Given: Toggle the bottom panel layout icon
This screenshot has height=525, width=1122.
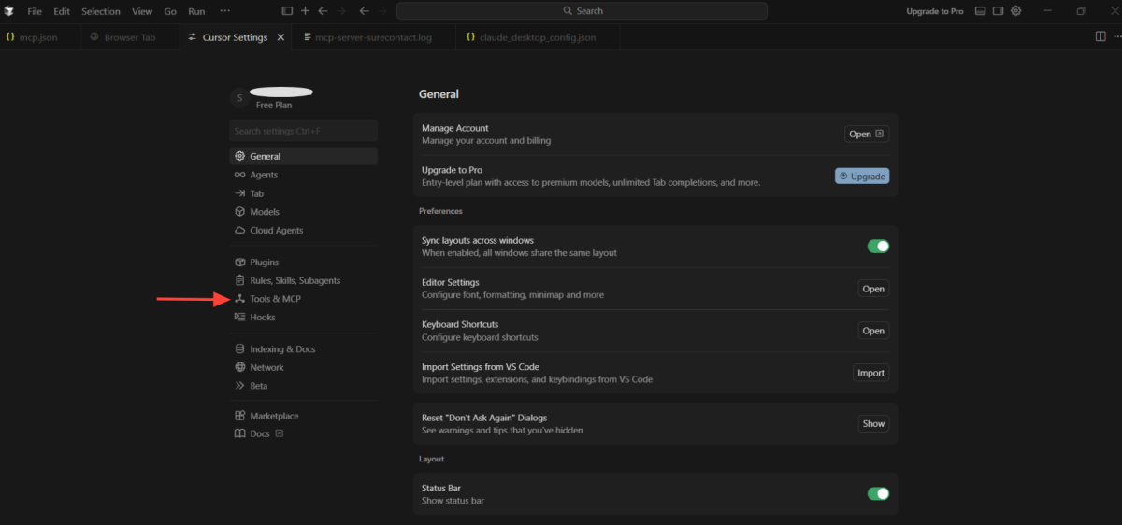Looking at the screenshot, I should (980, 11).
